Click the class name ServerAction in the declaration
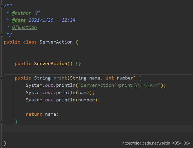The width and height of the screenshot is (193, 148). click(x=56, y=42)
